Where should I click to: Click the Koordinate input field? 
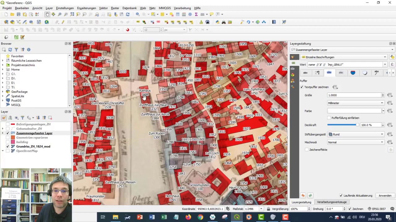pyautogui.click(x=210, y=209)
